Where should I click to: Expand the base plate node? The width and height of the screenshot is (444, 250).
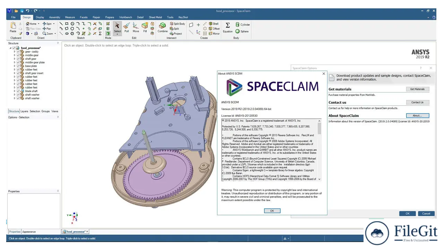click(x=15, y=66)
